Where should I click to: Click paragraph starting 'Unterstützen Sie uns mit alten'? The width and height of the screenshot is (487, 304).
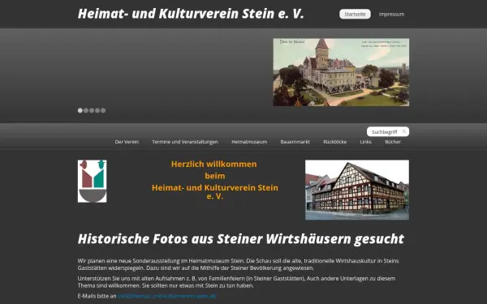(x=236, y=282)
